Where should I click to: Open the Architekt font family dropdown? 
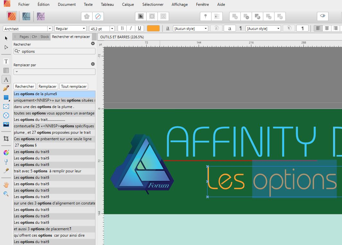(x=50, y=29)
